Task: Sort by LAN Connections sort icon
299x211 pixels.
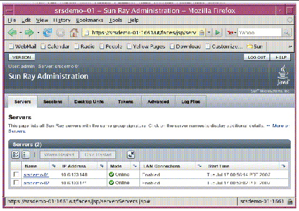Action: tap(199, 166)
